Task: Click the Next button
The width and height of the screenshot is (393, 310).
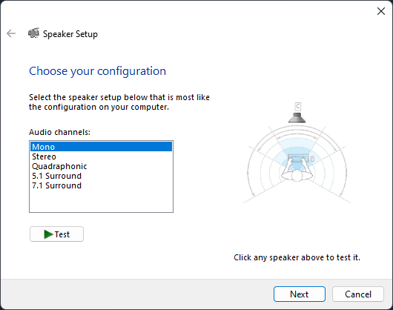Action: (300, 294)
